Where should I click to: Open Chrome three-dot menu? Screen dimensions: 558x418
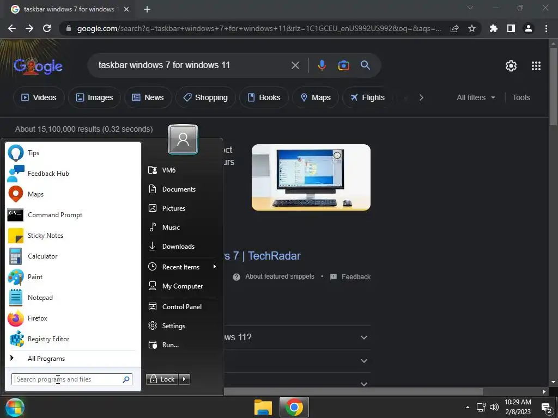[546, 28]
